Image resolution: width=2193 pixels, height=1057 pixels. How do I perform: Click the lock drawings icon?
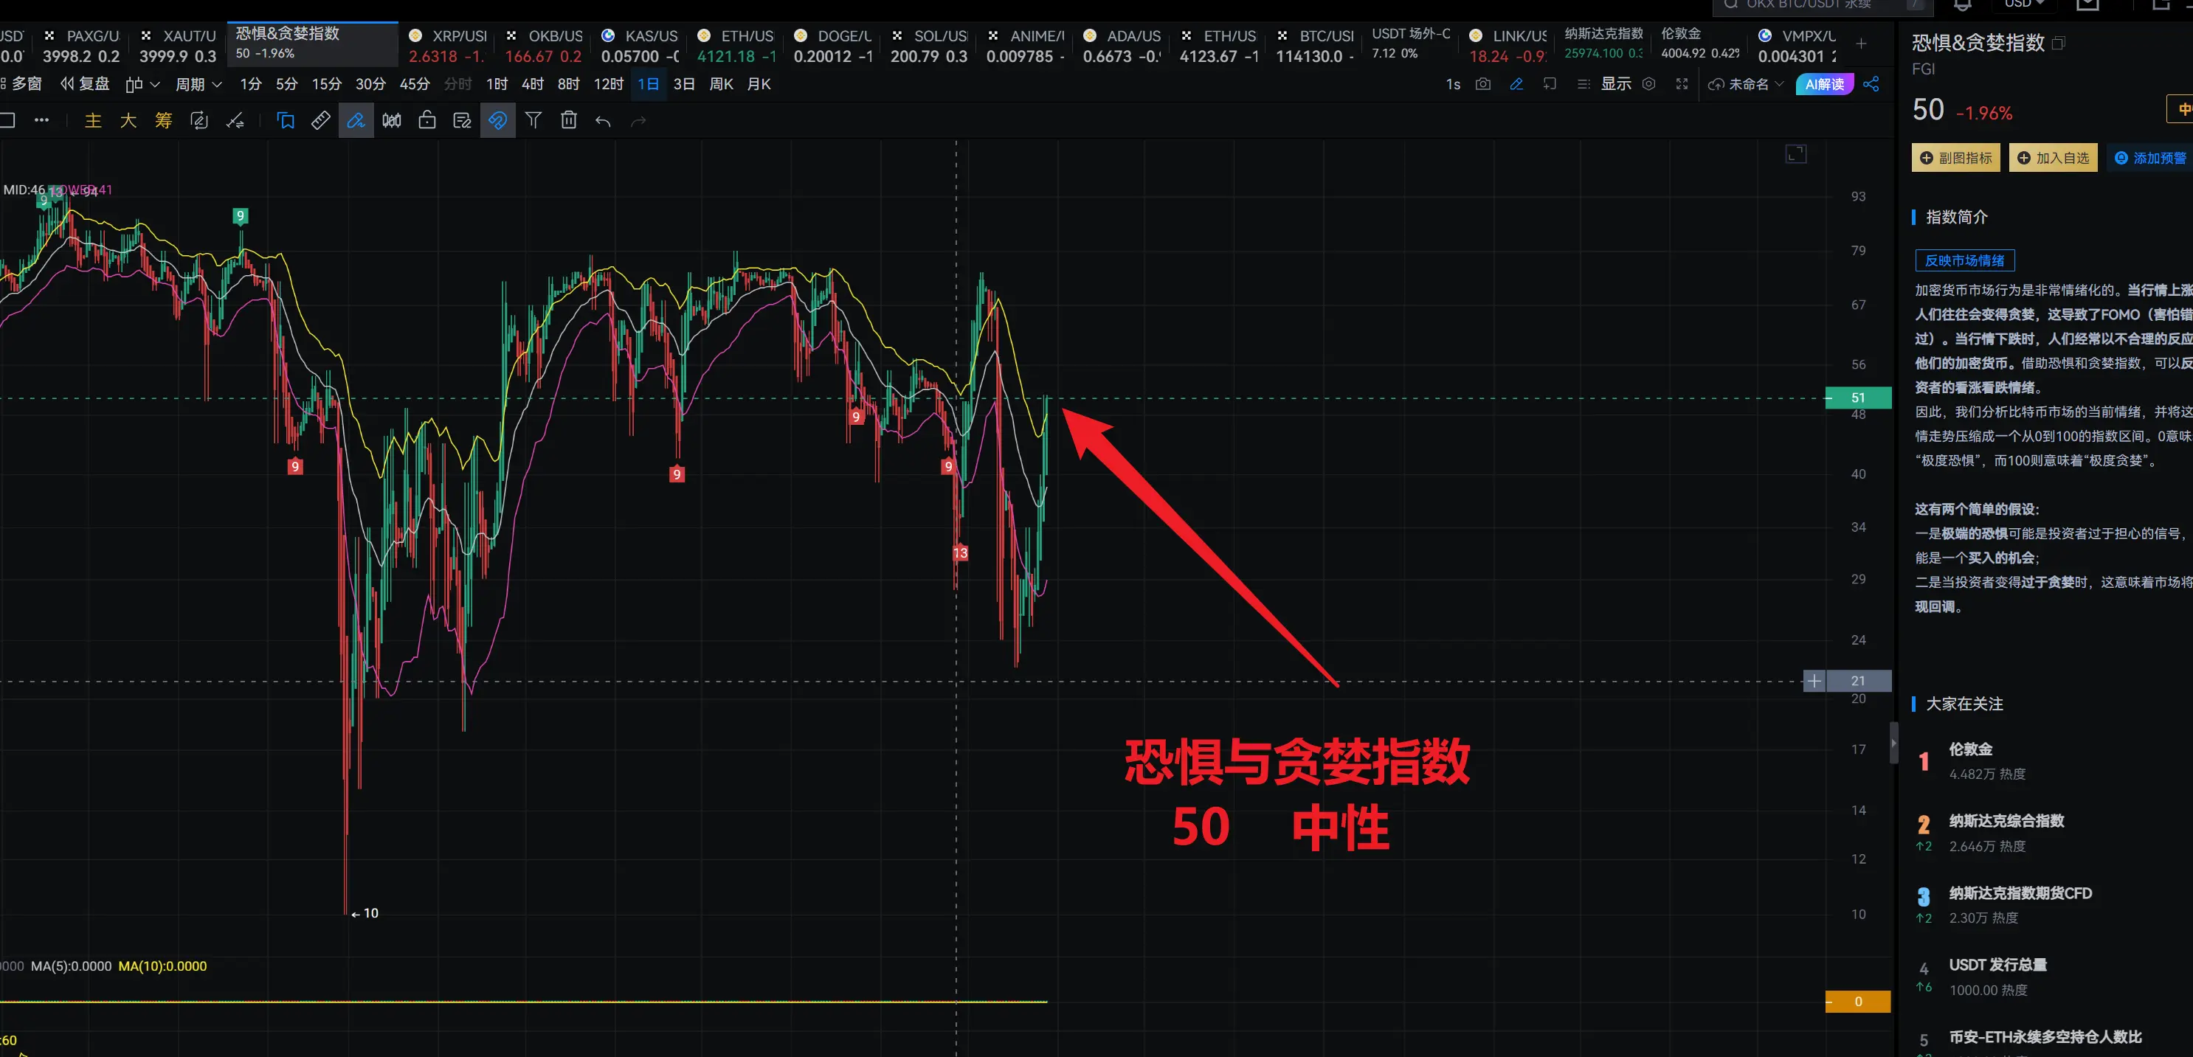pyautogui.click(x=427, y=121)
